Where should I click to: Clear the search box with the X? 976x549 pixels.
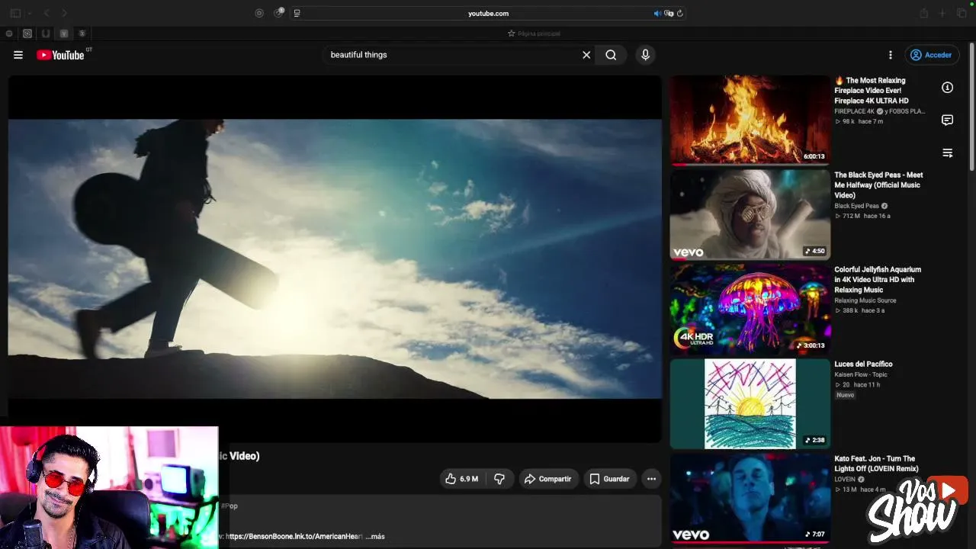pyautogui.click(x=586, y=55)
